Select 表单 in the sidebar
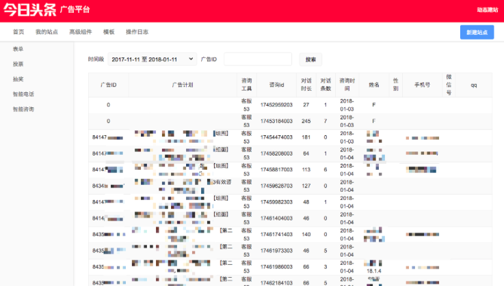 [18, 49]
